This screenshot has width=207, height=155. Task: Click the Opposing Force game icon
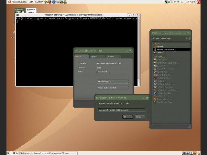[155, 99]
